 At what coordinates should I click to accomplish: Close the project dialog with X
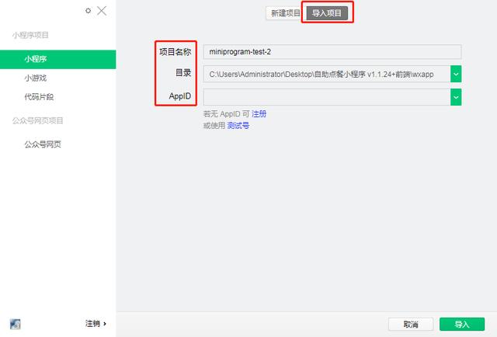pyautogui.click(x=102, y=11)
